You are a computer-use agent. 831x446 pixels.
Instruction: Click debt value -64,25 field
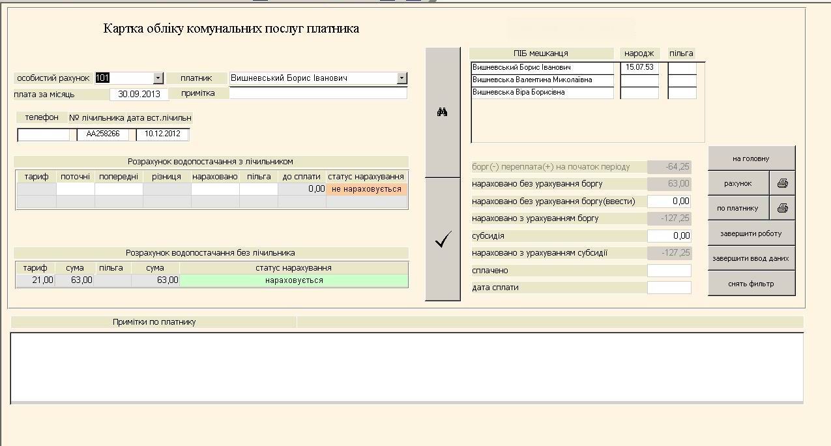click(x=669, y=167)
